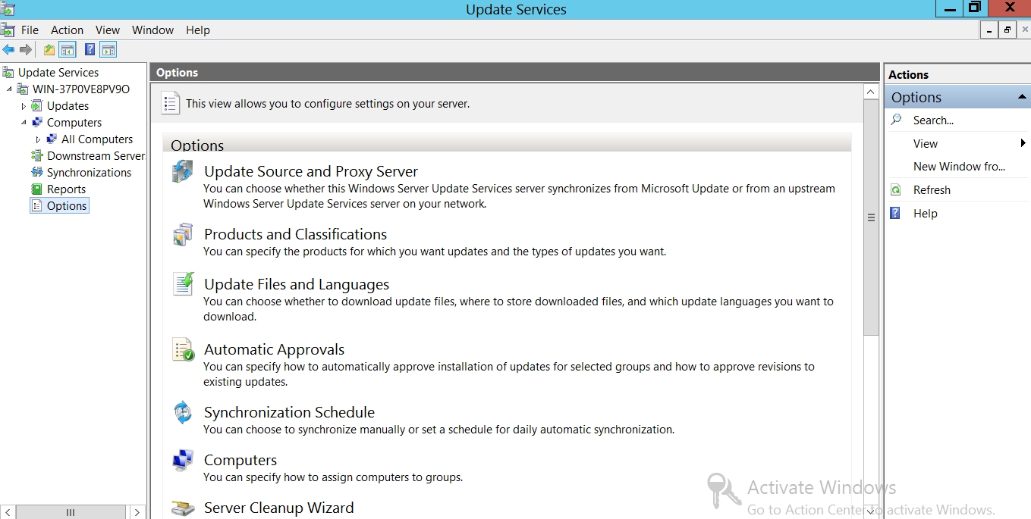
Task: Select Synchronizations in the console tree
Action: point(89,173)
